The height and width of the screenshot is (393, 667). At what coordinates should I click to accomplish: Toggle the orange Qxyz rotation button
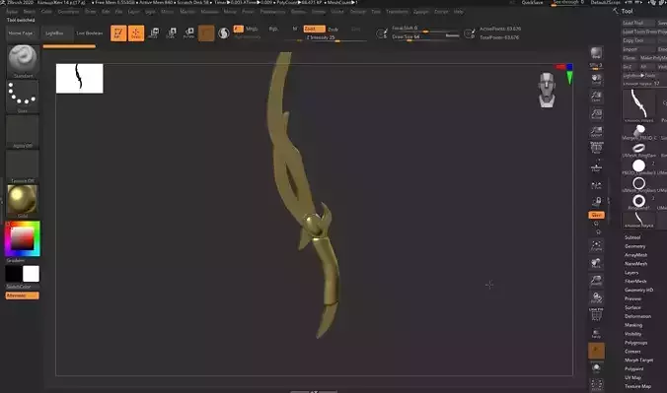pos(596,215)
